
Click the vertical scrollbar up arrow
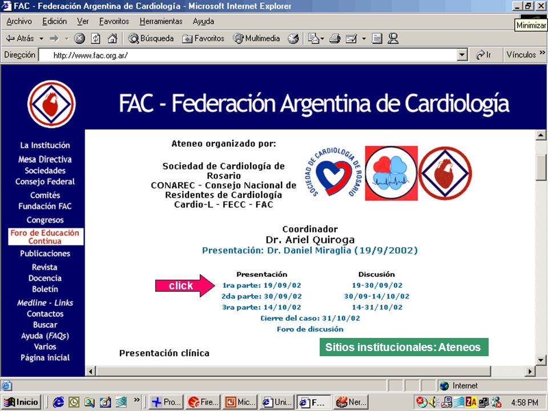pyautogui.click(x=541, y=135)
